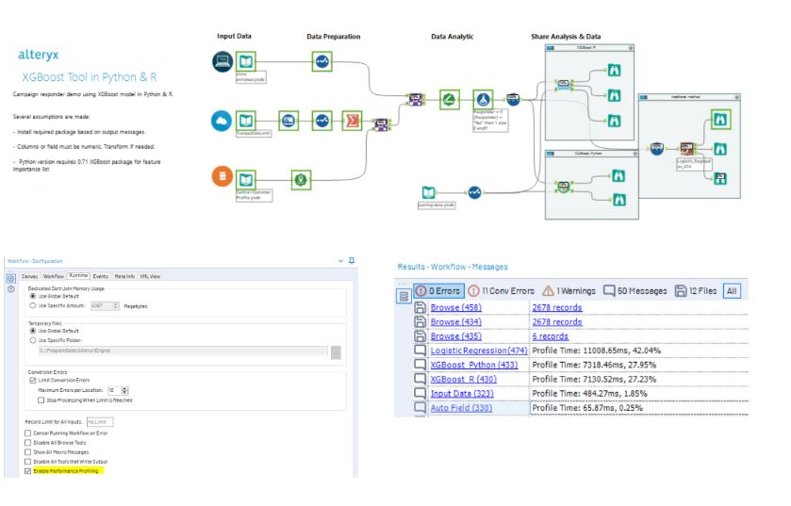Collapse the Workflow Configuration panel chevron
The width and height of the screenshot is (791, 506).
pos(340,261)
